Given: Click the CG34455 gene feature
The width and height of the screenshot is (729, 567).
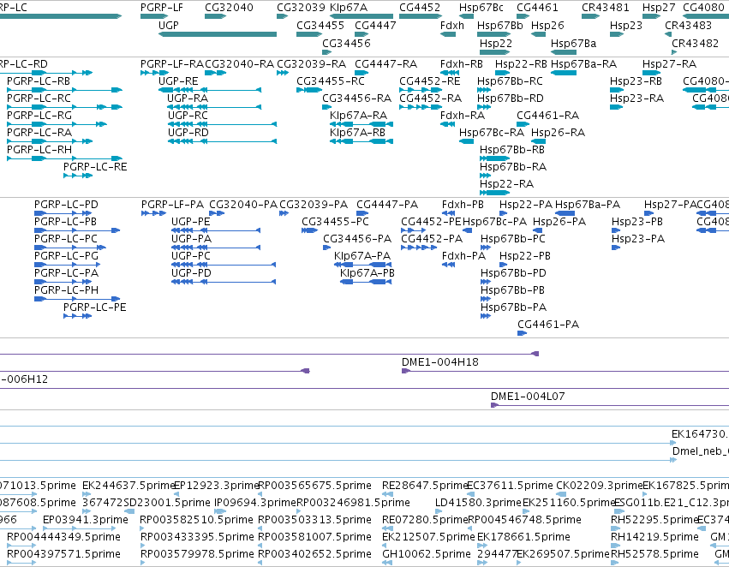Looking at the screenshot, I should click(x=309, y=34).
